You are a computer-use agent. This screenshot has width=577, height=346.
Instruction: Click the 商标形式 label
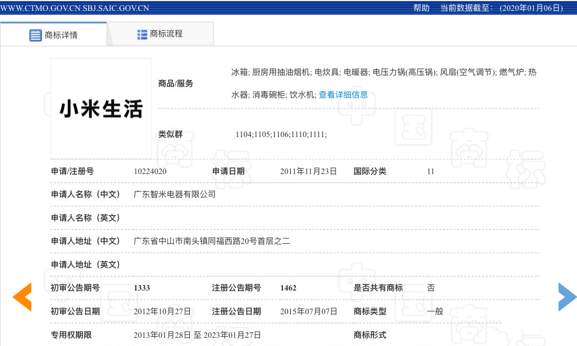[370, 335]
